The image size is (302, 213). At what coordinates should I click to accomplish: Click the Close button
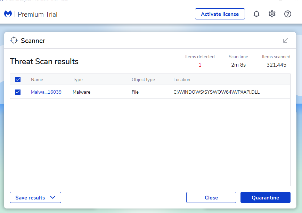pyautogui.click(x=211, y=197)
